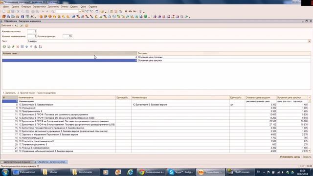Delete selected price row with red X
The height and width of the screenshot is (176, 313).
[18, 47]
